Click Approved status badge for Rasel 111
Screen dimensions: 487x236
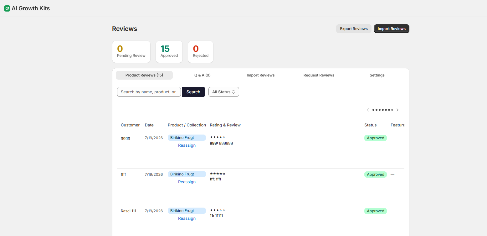coord(376,211)
